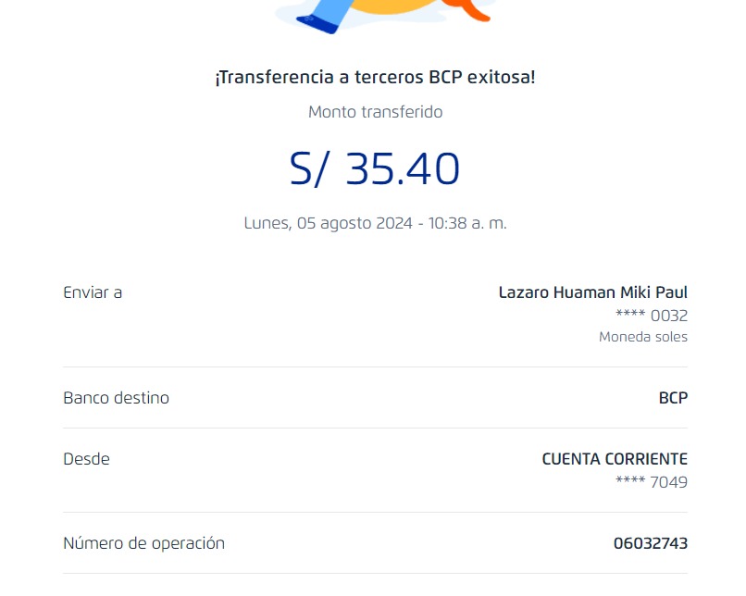
Task: Click the "Moneda soles" currency text
Action: coord(642,337)
